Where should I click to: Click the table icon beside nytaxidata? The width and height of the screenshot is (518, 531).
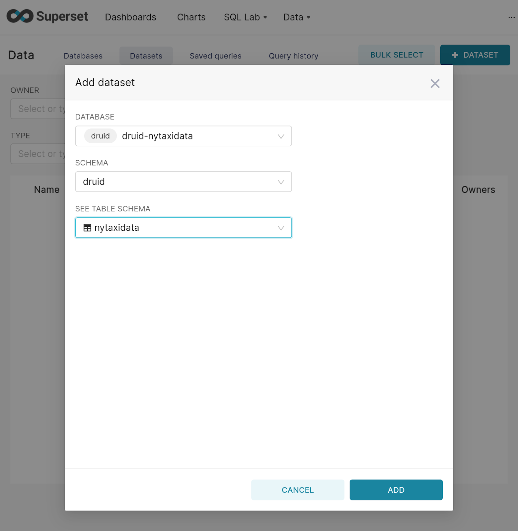87,228
